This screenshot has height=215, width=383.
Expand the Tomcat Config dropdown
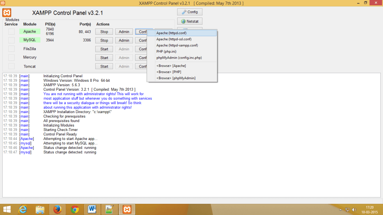(141, 66)
